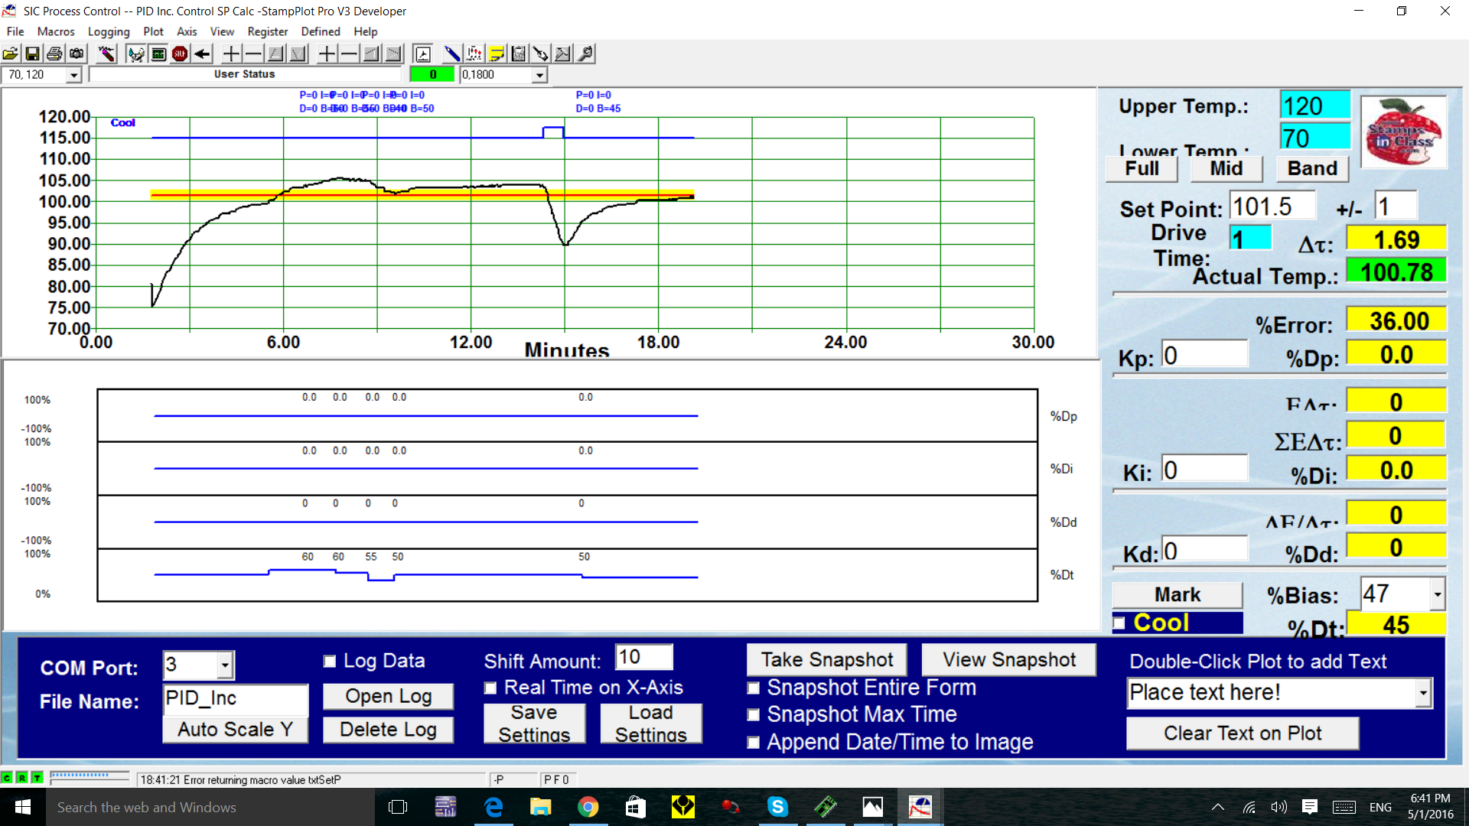Click the first minus icon in toolbar
Image resolution: width=1469 pixels, height=826 pixels.
[253, 54]
